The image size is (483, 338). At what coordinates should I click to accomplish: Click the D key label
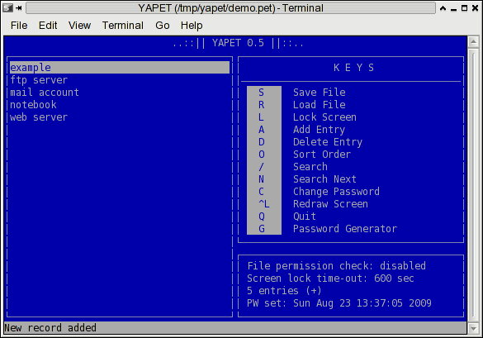261,142
